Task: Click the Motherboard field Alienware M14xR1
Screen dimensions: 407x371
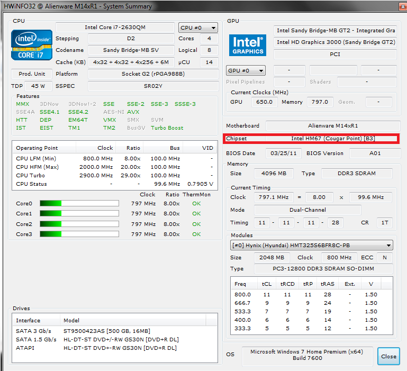Action: point(333,126)
